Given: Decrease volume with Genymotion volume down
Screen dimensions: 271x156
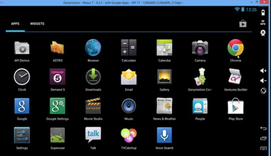Looking at the screenshot, I should (263, 81).
